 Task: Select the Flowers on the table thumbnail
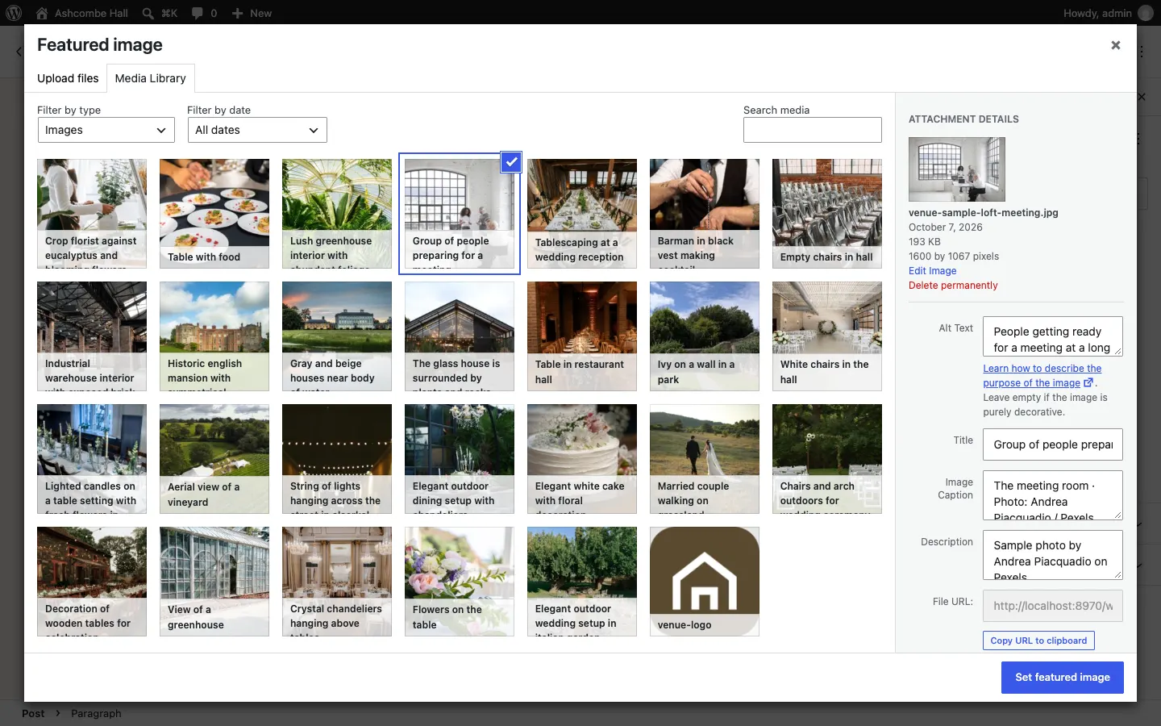(460, 582)
